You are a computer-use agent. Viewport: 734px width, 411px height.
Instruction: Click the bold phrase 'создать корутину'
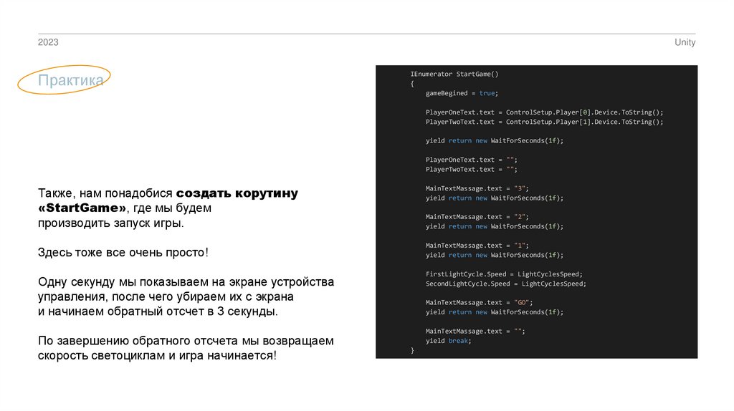(237, 193)
